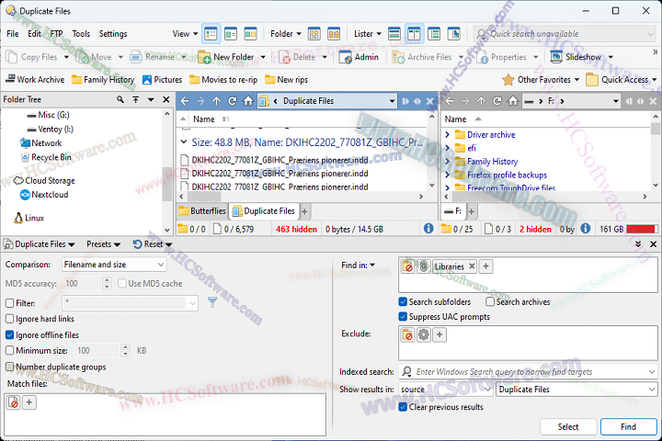
Task: Click the New Folder toolbar button
Action: click(226, 57)
